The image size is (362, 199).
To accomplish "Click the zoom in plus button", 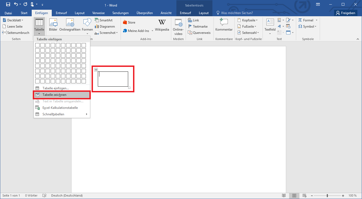I will 343,195.
